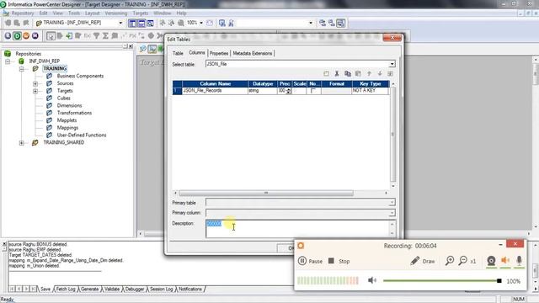This screenshot has width=539, height=303.
Task: Stop the screen recording
Action: [x=339, y=261]
